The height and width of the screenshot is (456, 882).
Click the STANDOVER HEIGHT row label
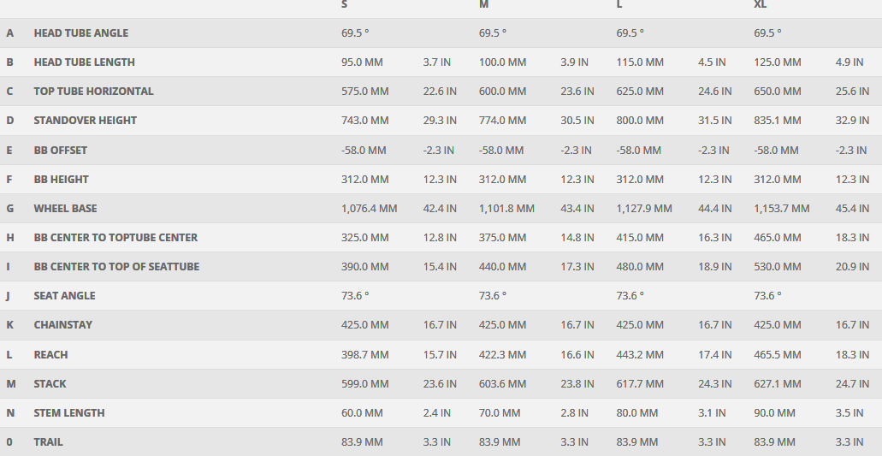(85, 121)
